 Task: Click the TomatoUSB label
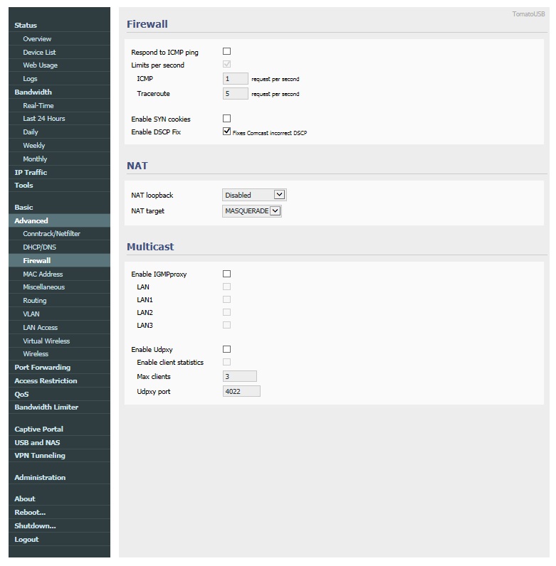(528, 14)
